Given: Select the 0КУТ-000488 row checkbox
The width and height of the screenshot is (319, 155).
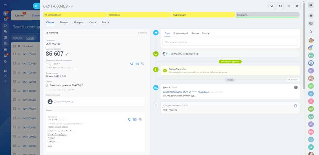Looking at the screenshot, I should point(14,81).
